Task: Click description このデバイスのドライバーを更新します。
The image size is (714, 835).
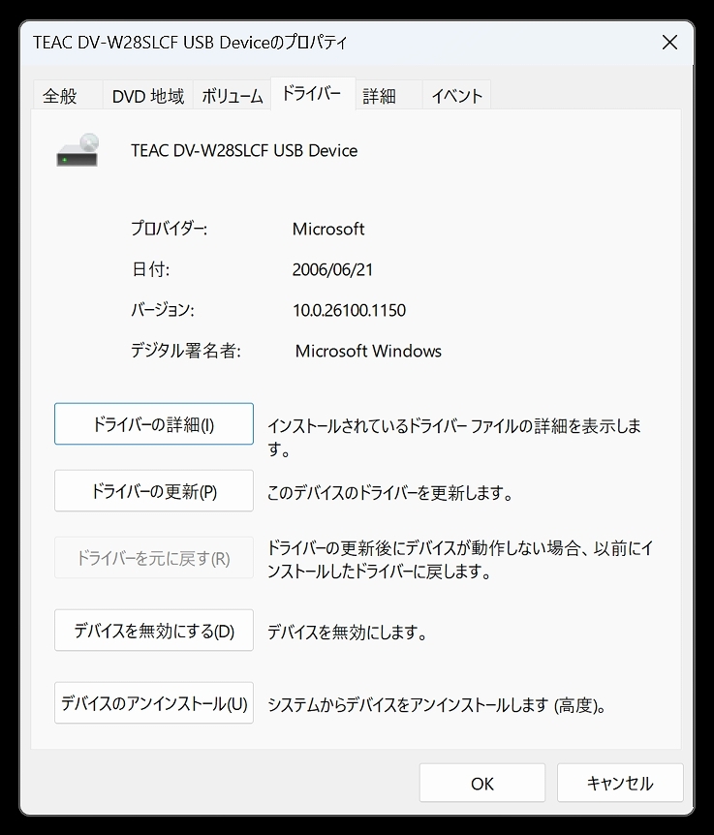Action: (389, 493)
